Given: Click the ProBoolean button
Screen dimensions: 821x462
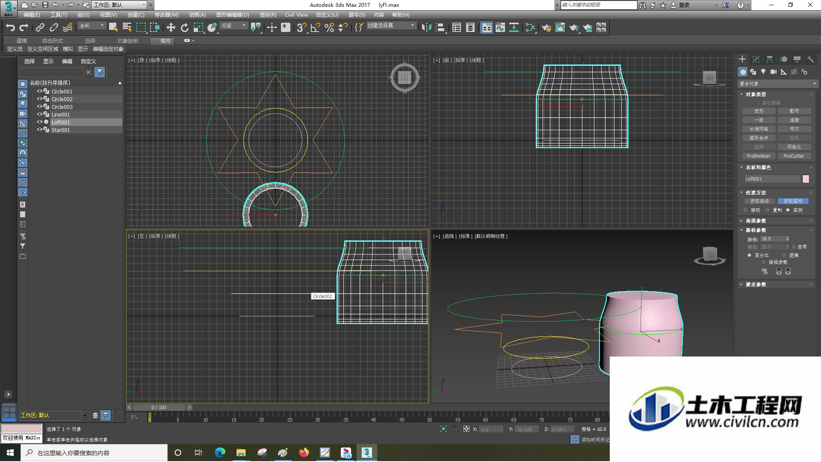Looking at the screenshot, I should [x=759, y=156].
